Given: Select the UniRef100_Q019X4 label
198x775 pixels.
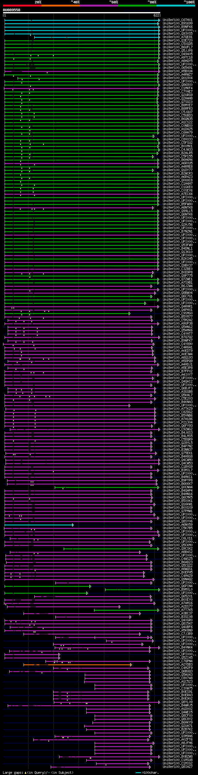Looking at the screenshot, I should pos(178,78).
